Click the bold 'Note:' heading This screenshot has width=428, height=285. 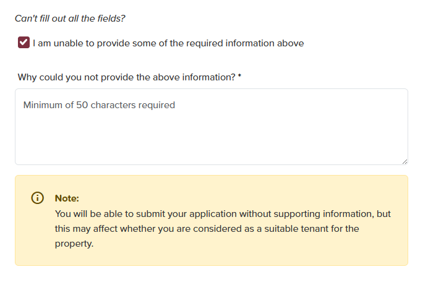pyautogui.click(x=67, y=198)
